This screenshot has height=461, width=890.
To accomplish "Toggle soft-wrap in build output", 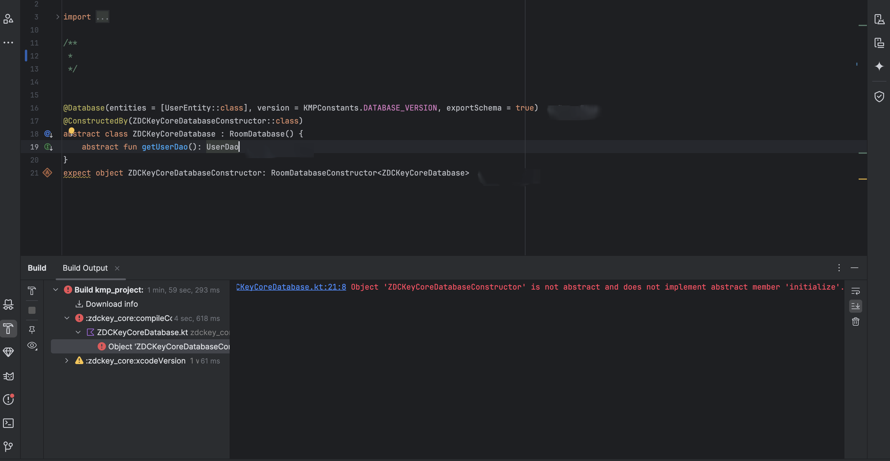I will point(855,291).
